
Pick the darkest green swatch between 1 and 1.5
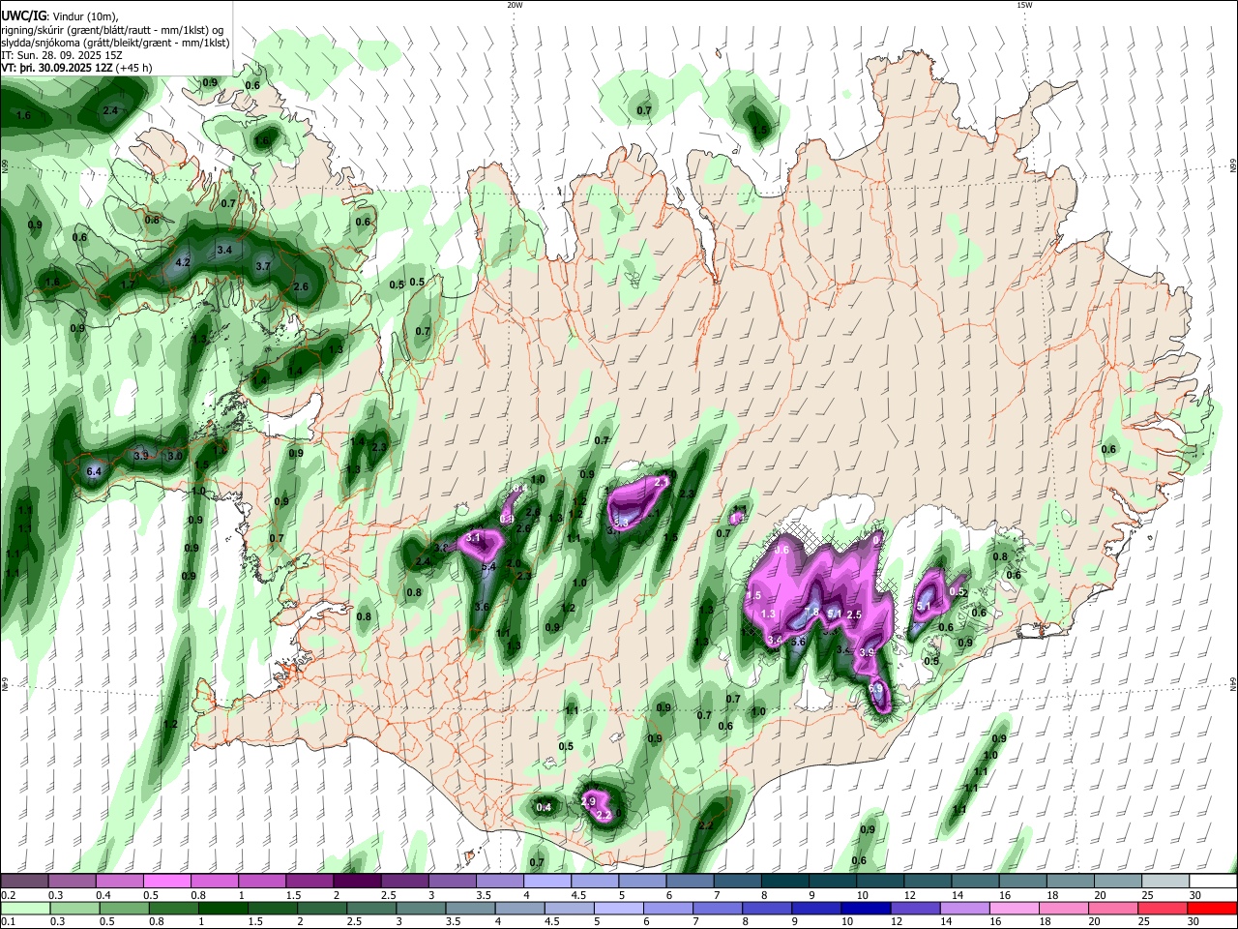pyautogui.click(x=221, y=909)
